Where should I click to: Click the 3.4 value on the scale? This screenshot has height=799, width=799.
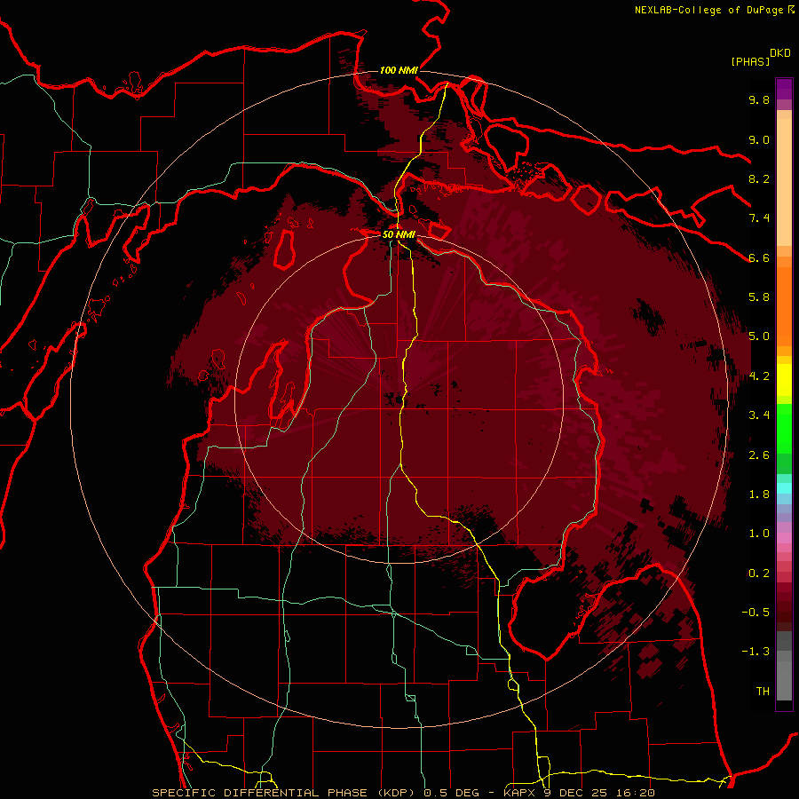[759, 415]
